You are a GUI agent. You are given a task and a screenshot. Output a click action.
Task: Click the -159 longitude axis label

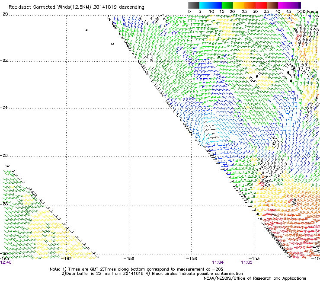(x=129, y=259)
